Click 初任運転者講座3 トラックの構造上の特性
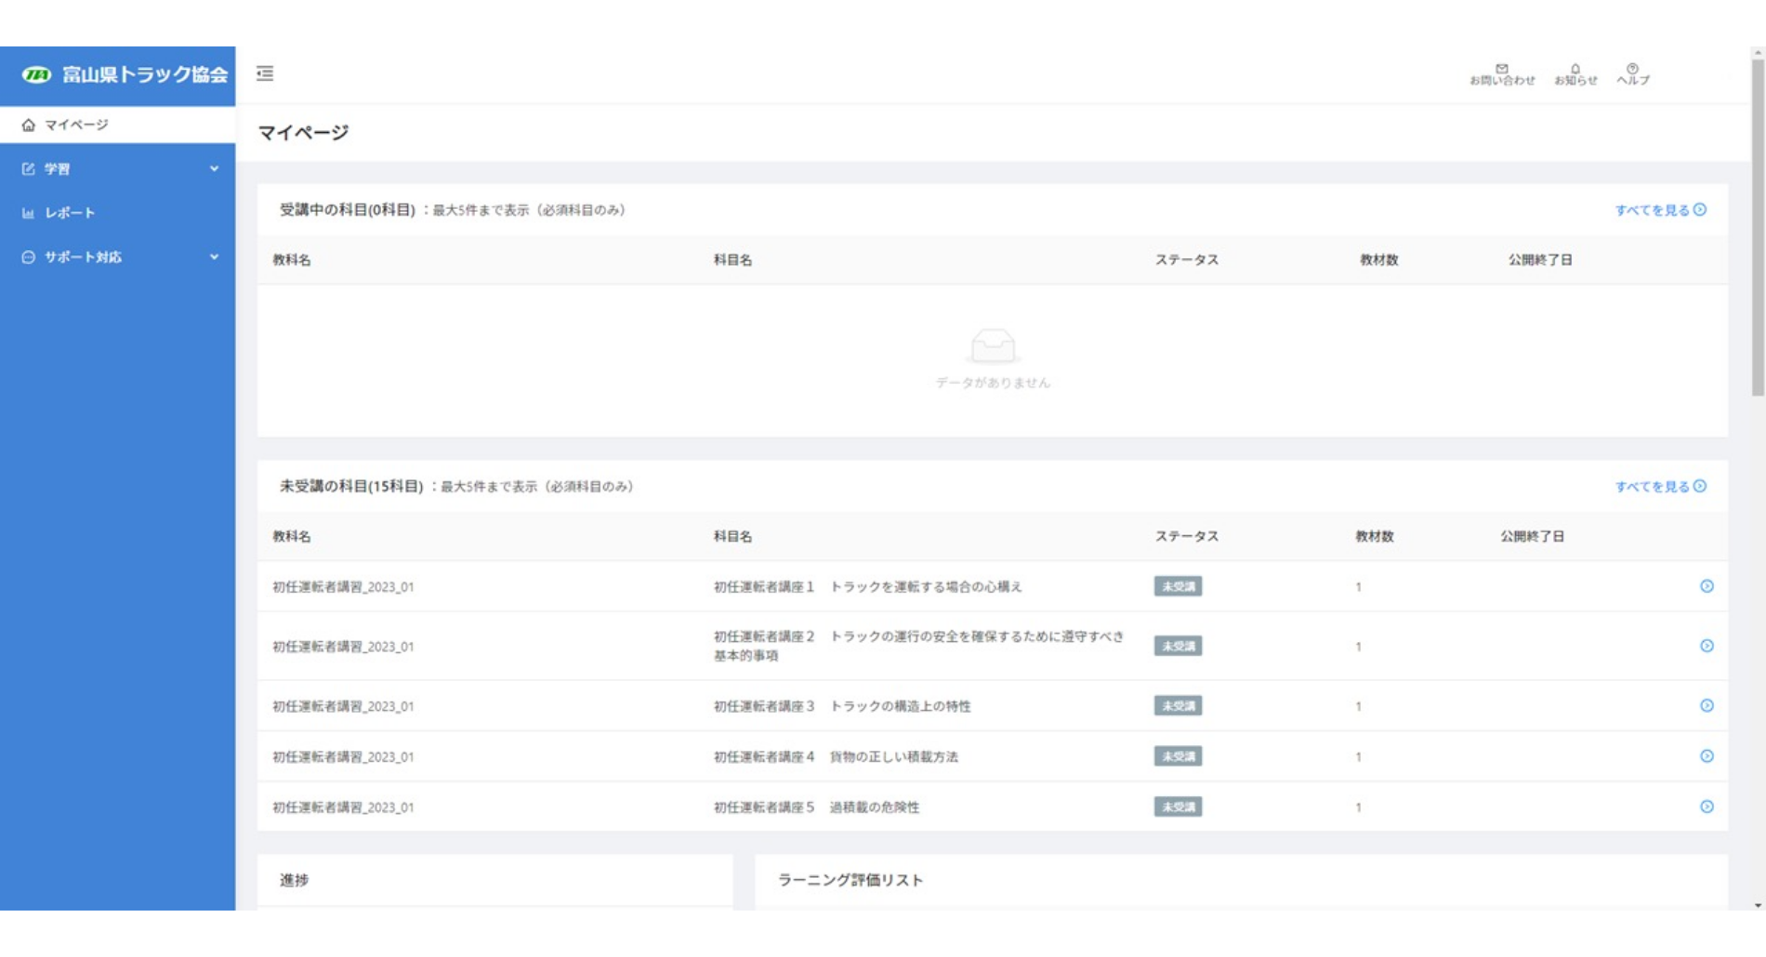1766x957 pixels. 842,706
